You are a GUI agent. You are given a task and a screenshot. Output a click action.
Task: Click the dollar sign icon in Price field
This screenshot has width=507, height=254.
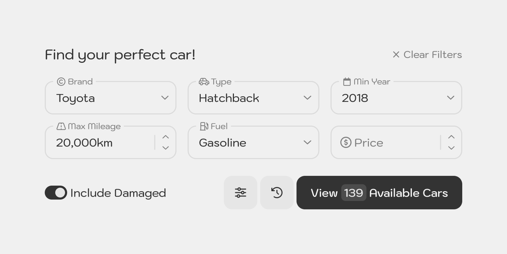coord(346,142)
